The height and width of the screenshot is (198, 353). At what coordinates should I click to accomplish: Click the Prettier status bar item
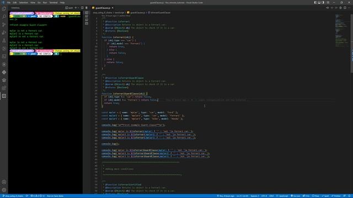(336, 196)
